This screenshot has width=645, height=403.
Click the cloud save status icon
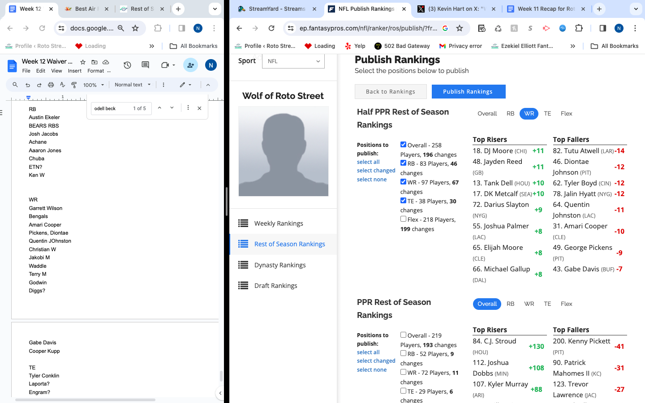(106, 62)
